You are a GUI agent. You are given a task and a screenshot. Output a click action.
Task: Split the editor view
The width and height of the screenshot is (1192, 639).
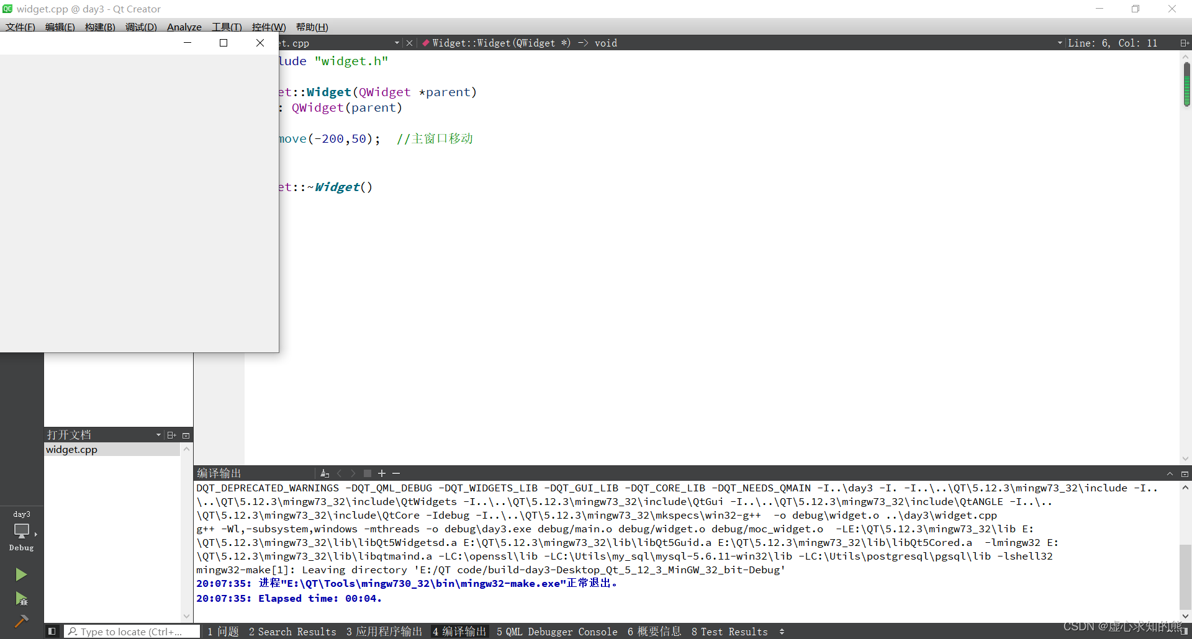(x=1184, y=43)
